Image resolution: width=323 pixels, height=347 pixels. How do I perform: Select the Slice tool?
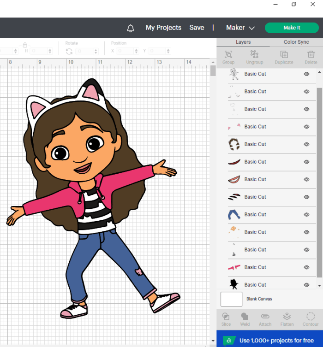pyautogui.click(x=226, y=319)
